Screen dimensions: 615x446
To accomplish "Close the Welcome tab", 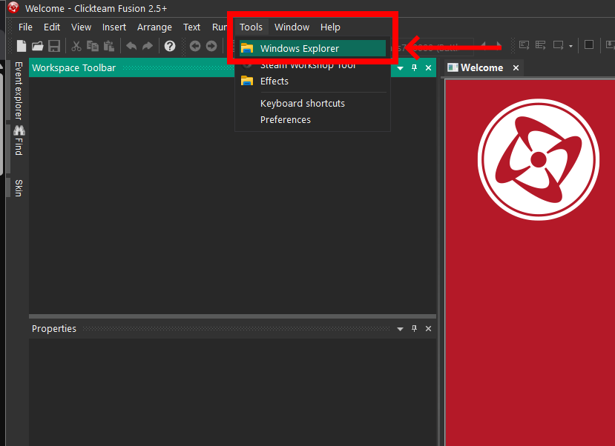I will 516,68.
